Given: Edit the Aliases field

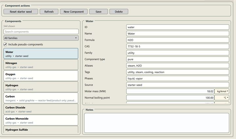Looking at the screenshot, I should point(178,66).
